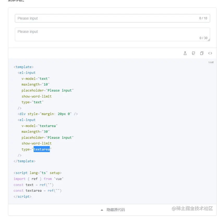Click the 0 / 30 word counter
This screenshot has height=217, width=219.
[203, 38]
